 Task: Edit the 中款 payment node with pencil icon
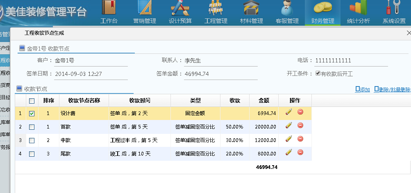(289, 139)
